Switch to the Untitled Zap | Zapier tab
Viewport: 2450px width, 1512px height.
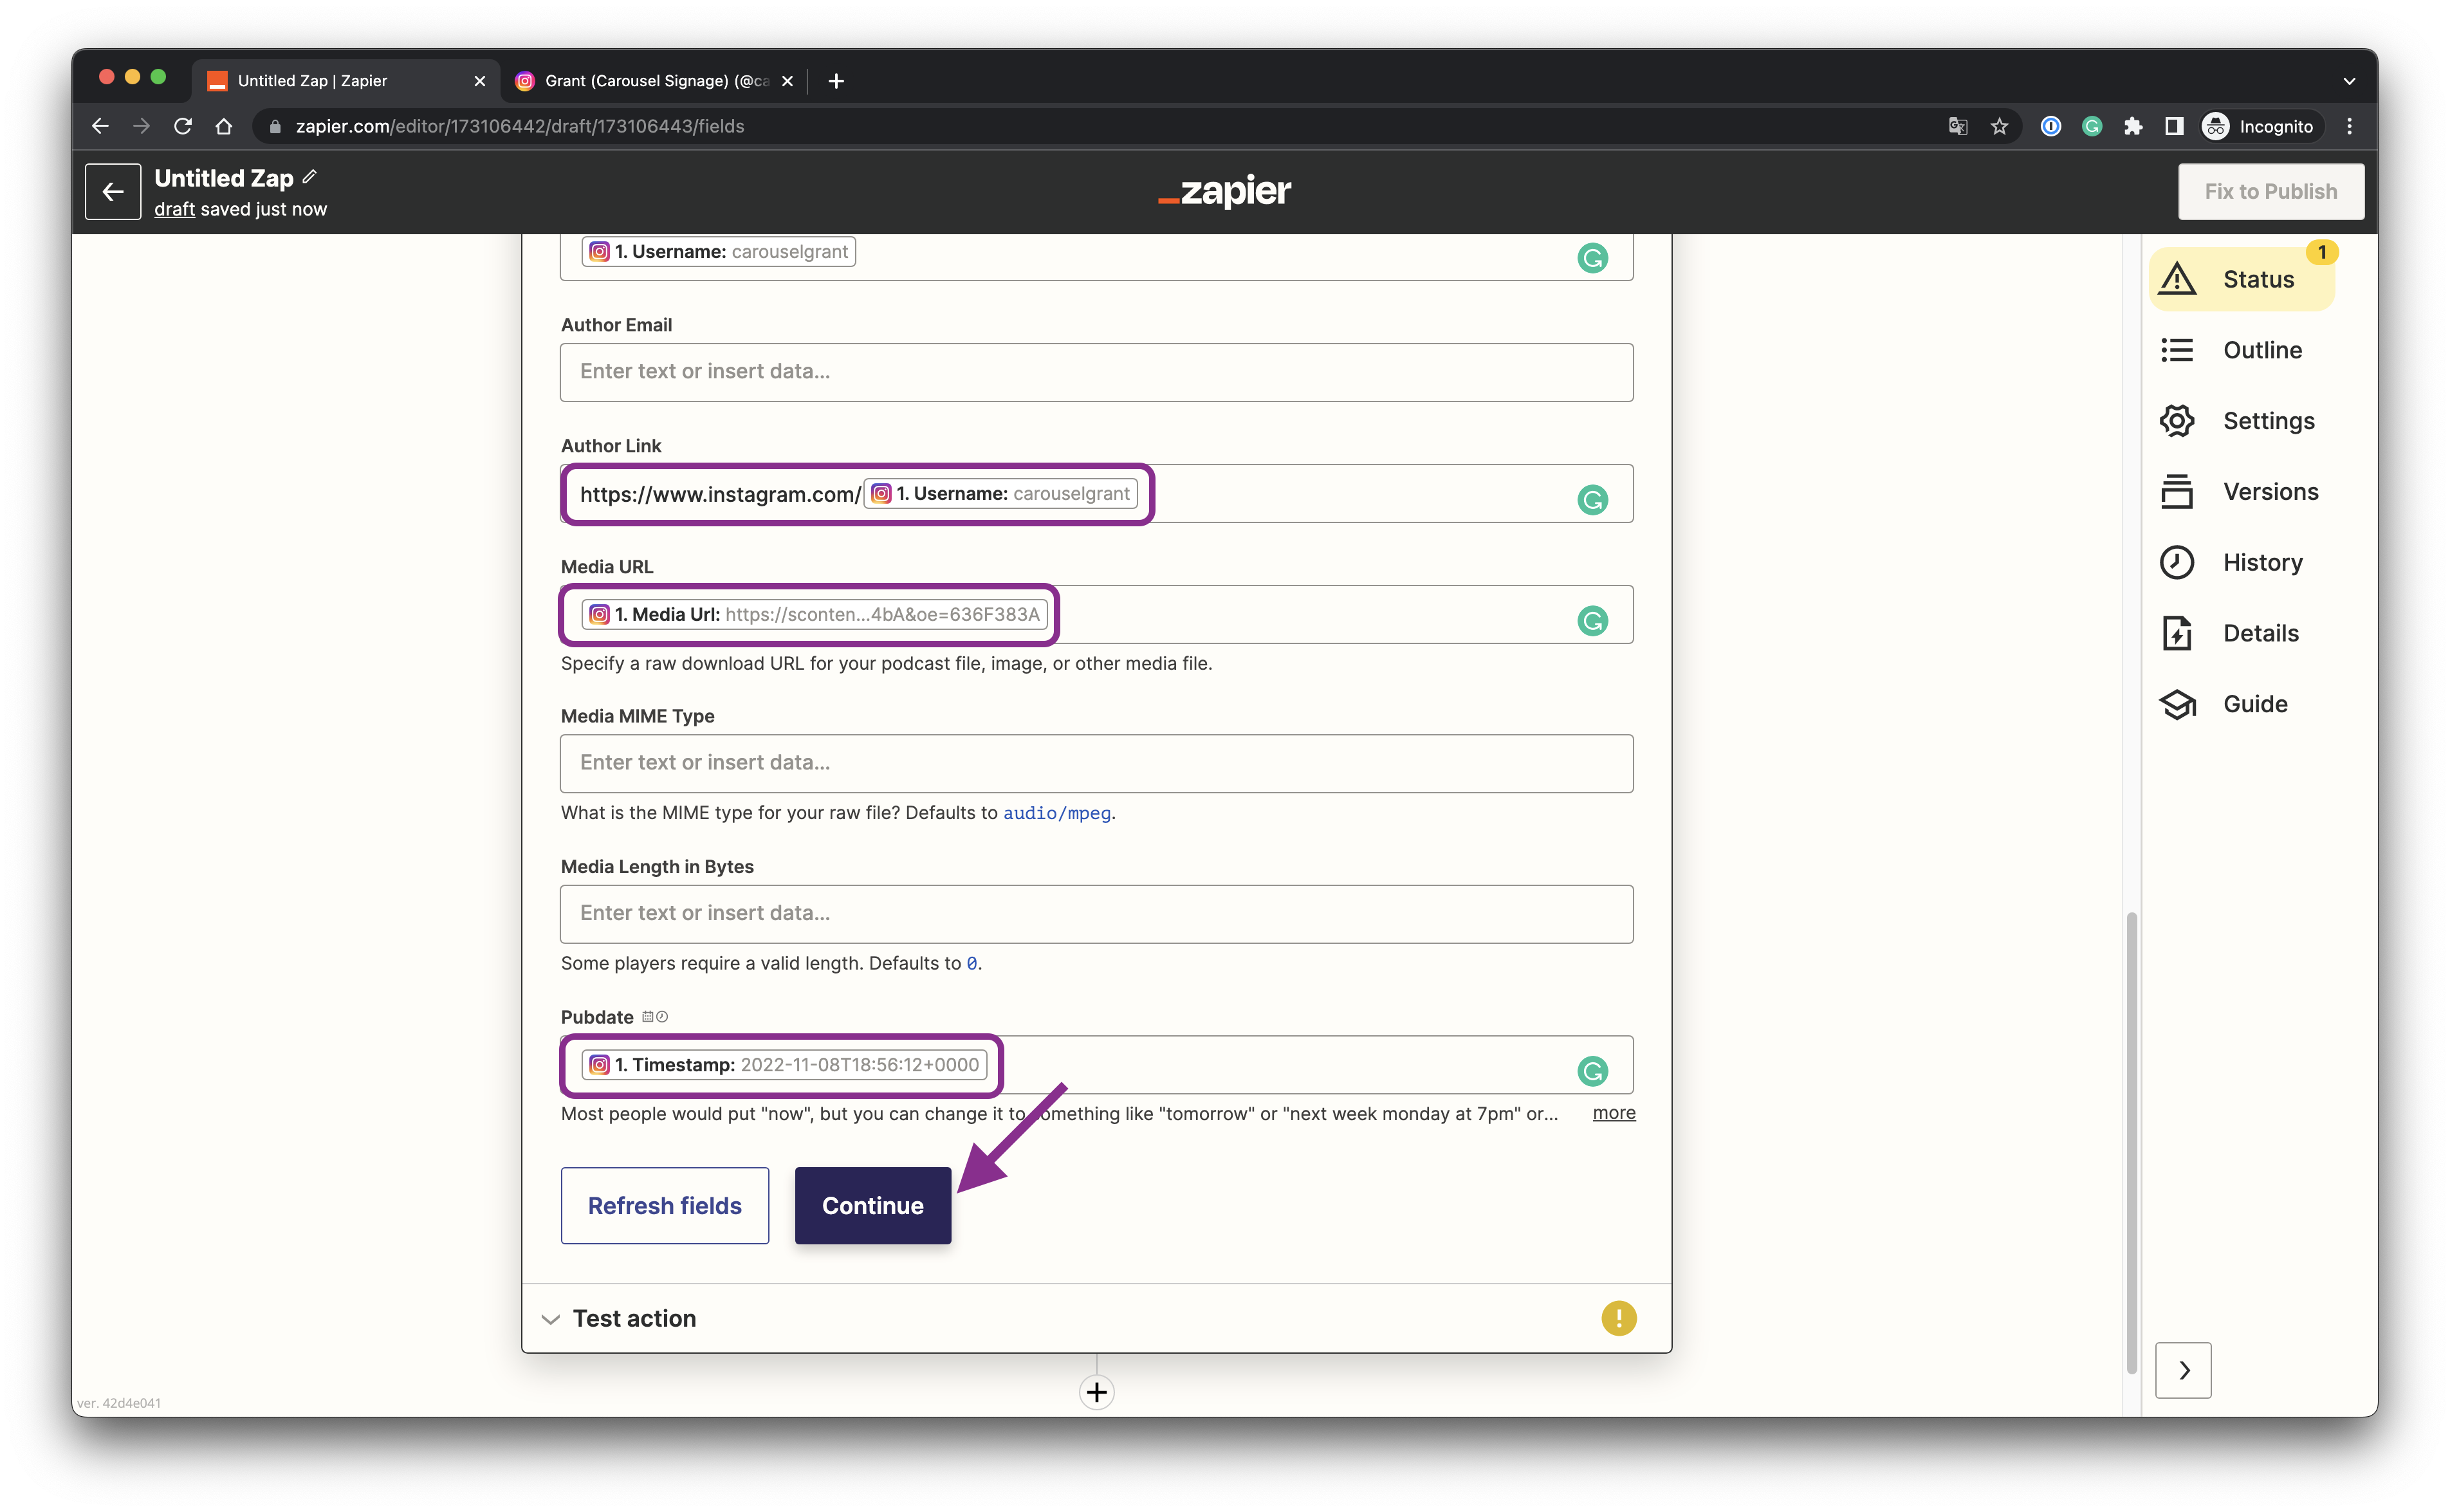coord(345,81)
